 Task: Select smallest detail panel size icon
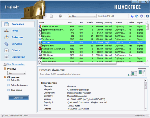point(129,74)
